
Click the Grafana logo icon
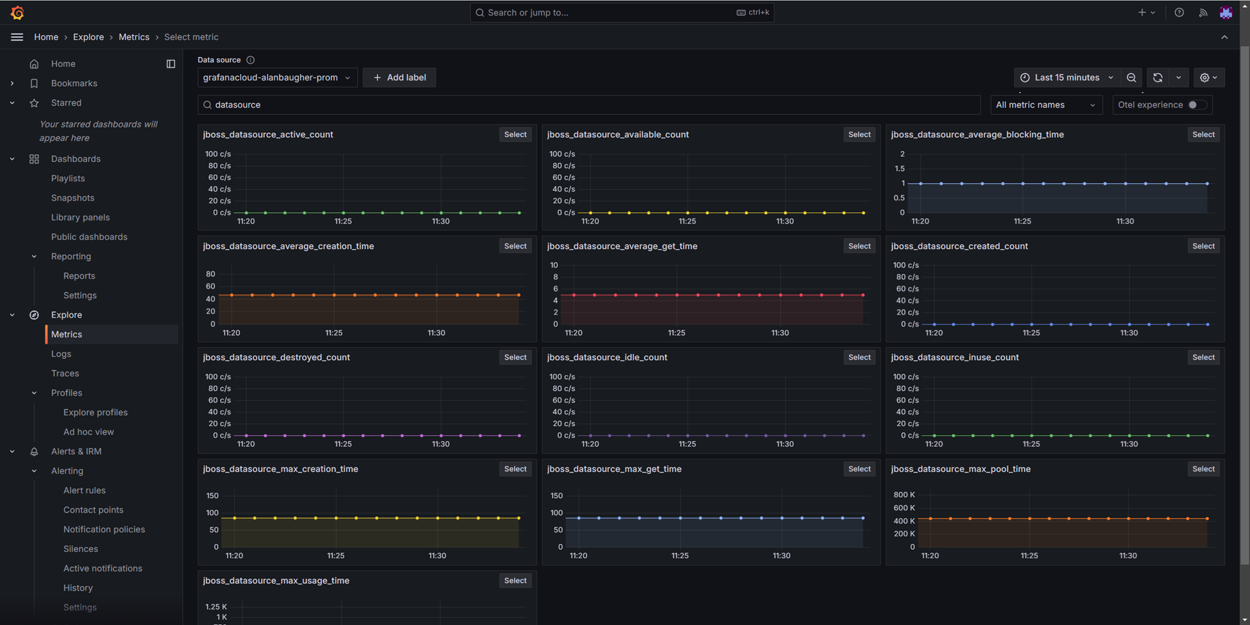coord(17,12)
